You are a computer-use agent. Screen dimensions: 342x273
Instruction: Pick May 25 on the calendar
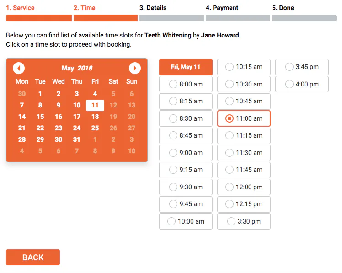[x=95, y=128]
